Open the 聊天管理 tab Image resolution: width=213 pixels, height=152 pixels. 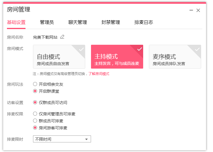click(x=77, y=22)
